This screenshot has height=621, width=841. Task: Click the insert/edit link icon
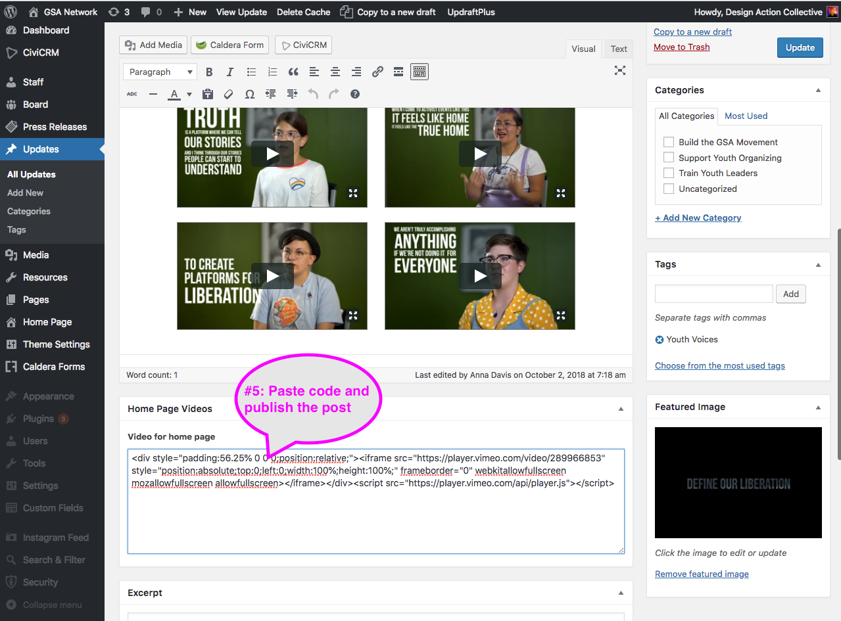pyautogui.click(x=377, y=72)
